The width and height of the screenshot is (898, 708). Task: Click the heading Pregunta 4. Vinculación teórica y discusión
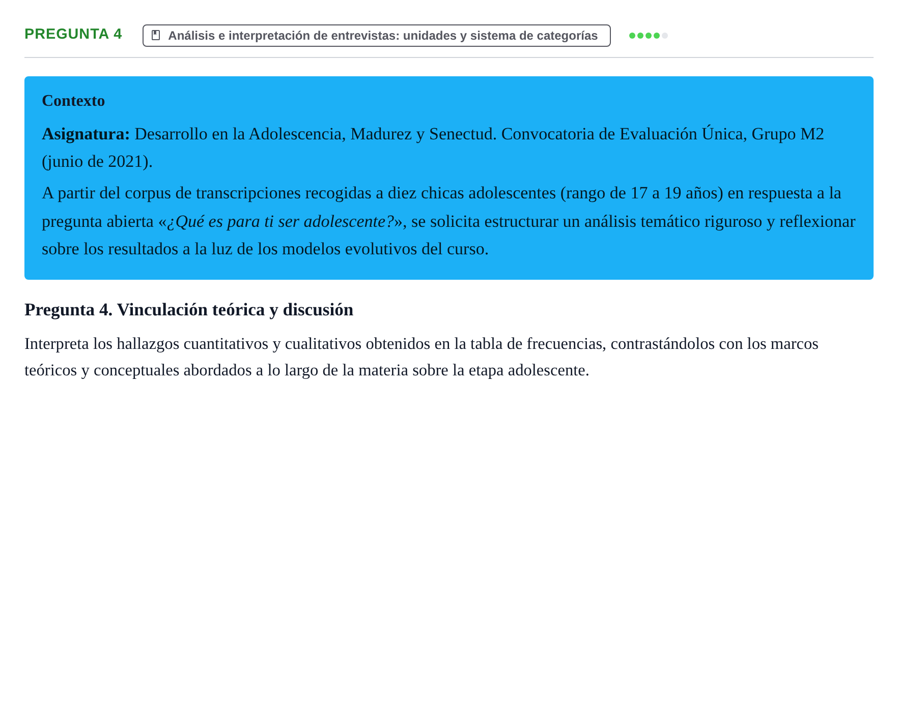(189, 310)
